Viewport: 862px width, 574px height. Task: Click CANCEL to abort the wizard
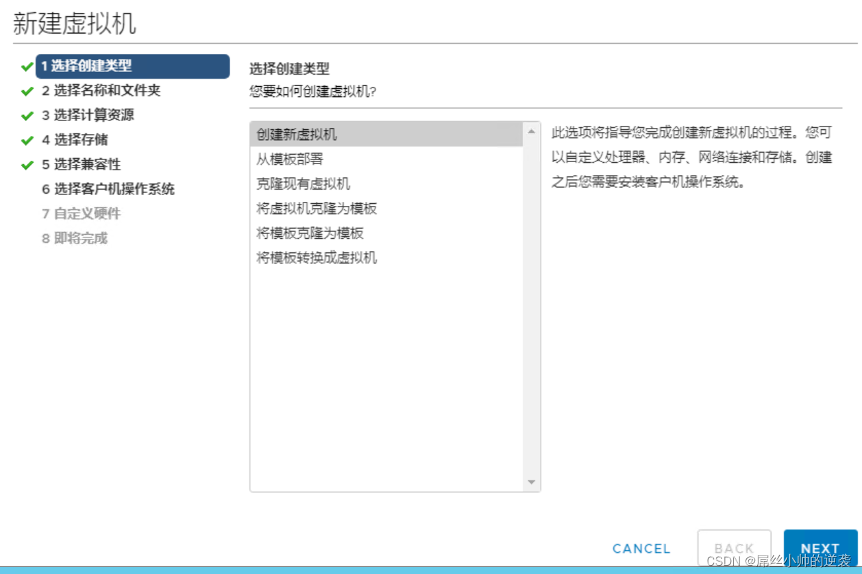(x=641, y=548)
